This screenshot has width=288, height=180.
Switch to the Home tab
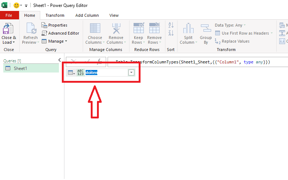click(30, 15)
